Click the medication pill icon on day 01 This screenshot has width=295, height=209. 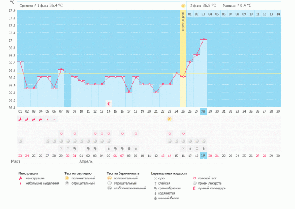20,141
